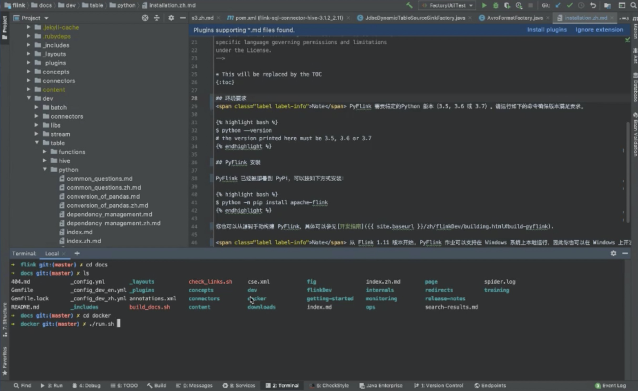Open the Bean Validation side panel
The image size is (638, 391).
pos(634,134)
